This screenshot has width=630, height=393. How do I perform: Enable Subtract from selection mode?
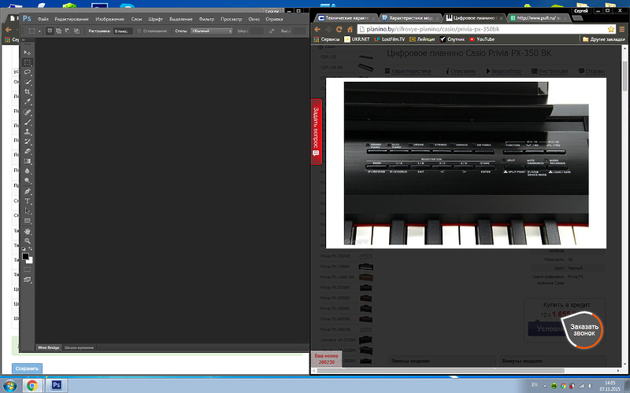[x=68, y=31]
